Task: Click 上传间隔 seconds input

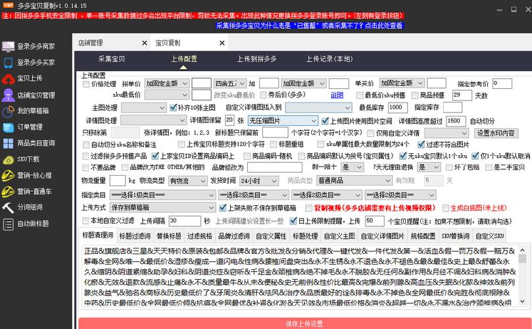Action: (x=185, y=221)
